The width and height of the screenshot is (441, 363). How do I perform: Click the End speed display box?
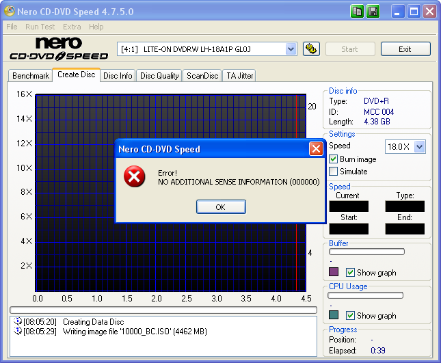click(405, 228)
